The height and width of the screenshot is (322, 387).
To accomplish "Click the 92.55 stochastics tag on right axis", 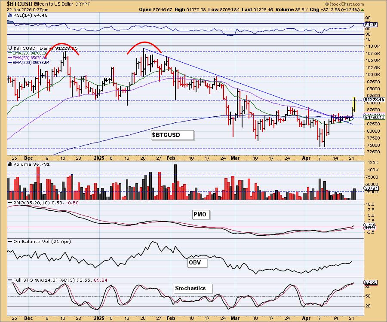I will click(371, 283).
